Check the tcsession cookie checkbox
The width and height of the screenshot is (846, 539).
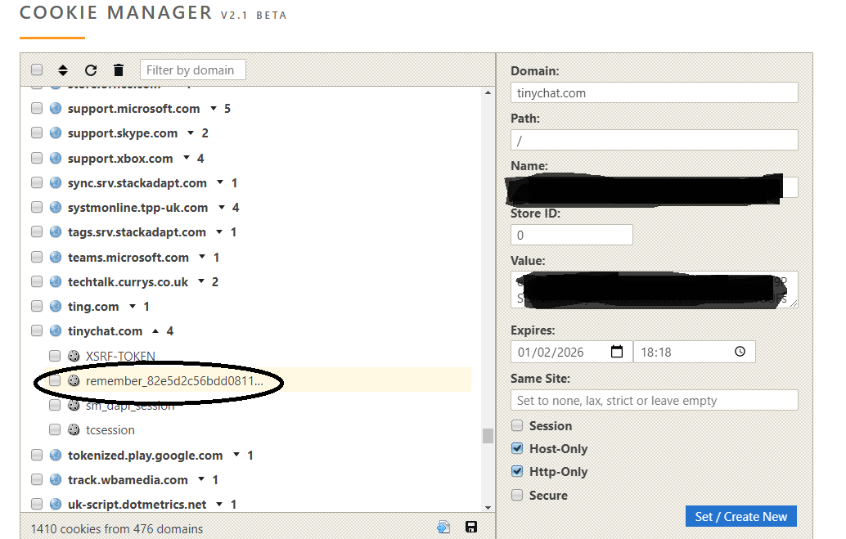click(55, 429)
